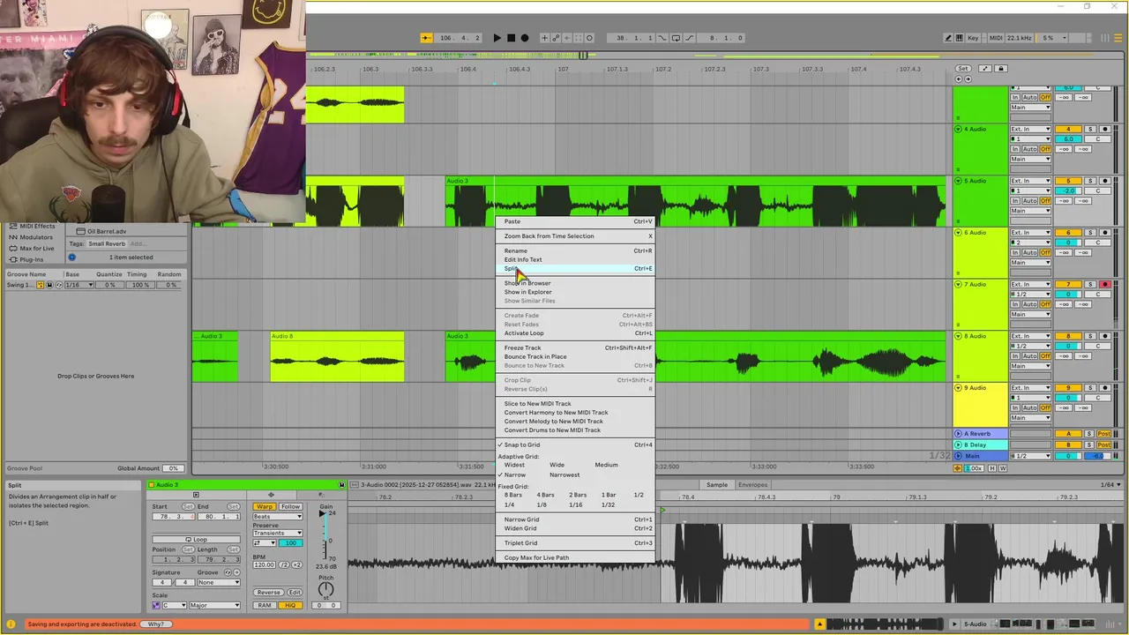The image size is (1129, 635).
Task: Toggle the 9 Audio track activator
Action: pyautogui.click(x=1068, y=388)
